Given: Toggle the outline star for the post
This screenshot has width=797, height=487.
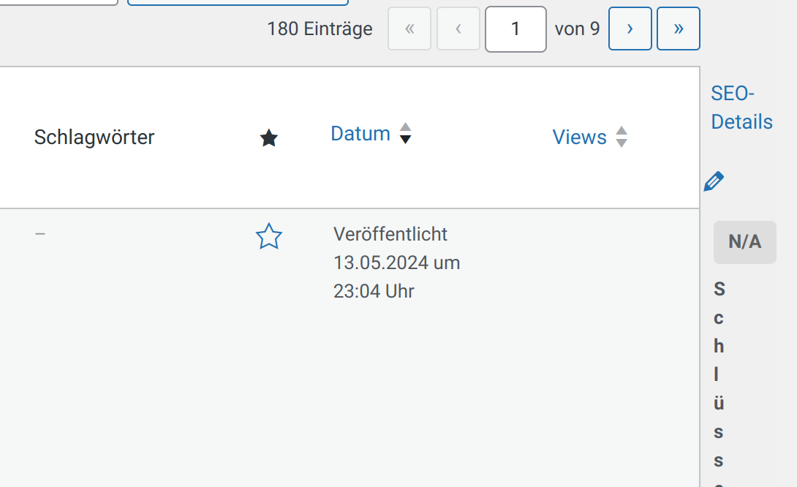Looking at the screenshot, I should tap(269, 237).
